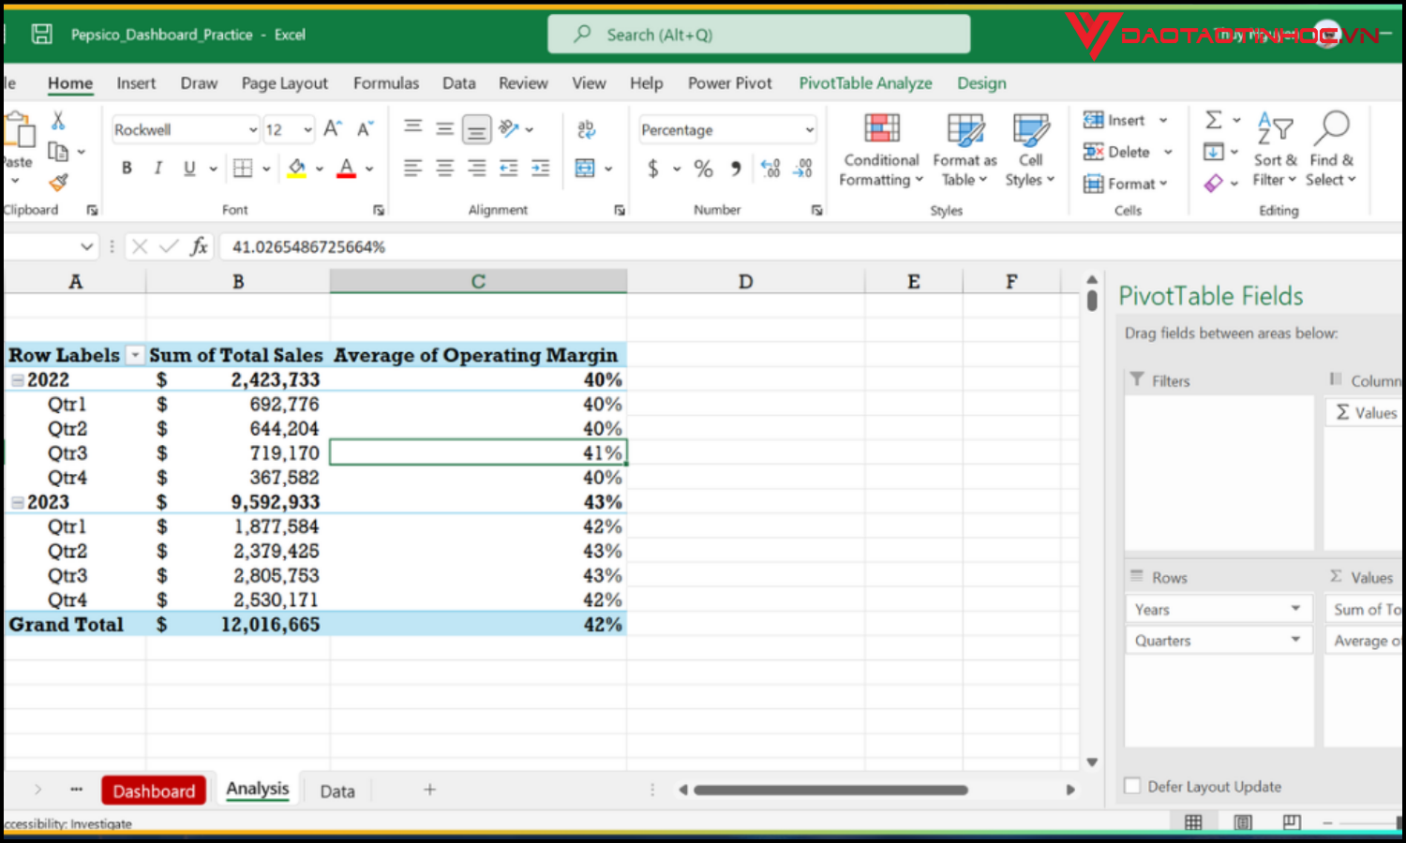Click the Clear eraser icon
This screenshot has height=843, width=1406.
coord(1214,183)
